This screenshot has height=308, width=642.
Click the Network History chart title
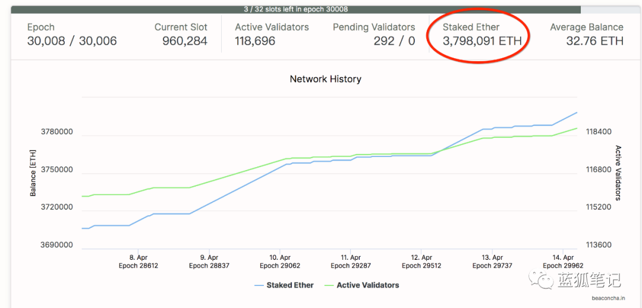325,79
